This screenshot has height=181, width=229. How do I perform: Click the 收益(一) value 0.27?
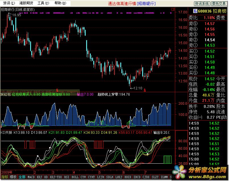(211, 117)
